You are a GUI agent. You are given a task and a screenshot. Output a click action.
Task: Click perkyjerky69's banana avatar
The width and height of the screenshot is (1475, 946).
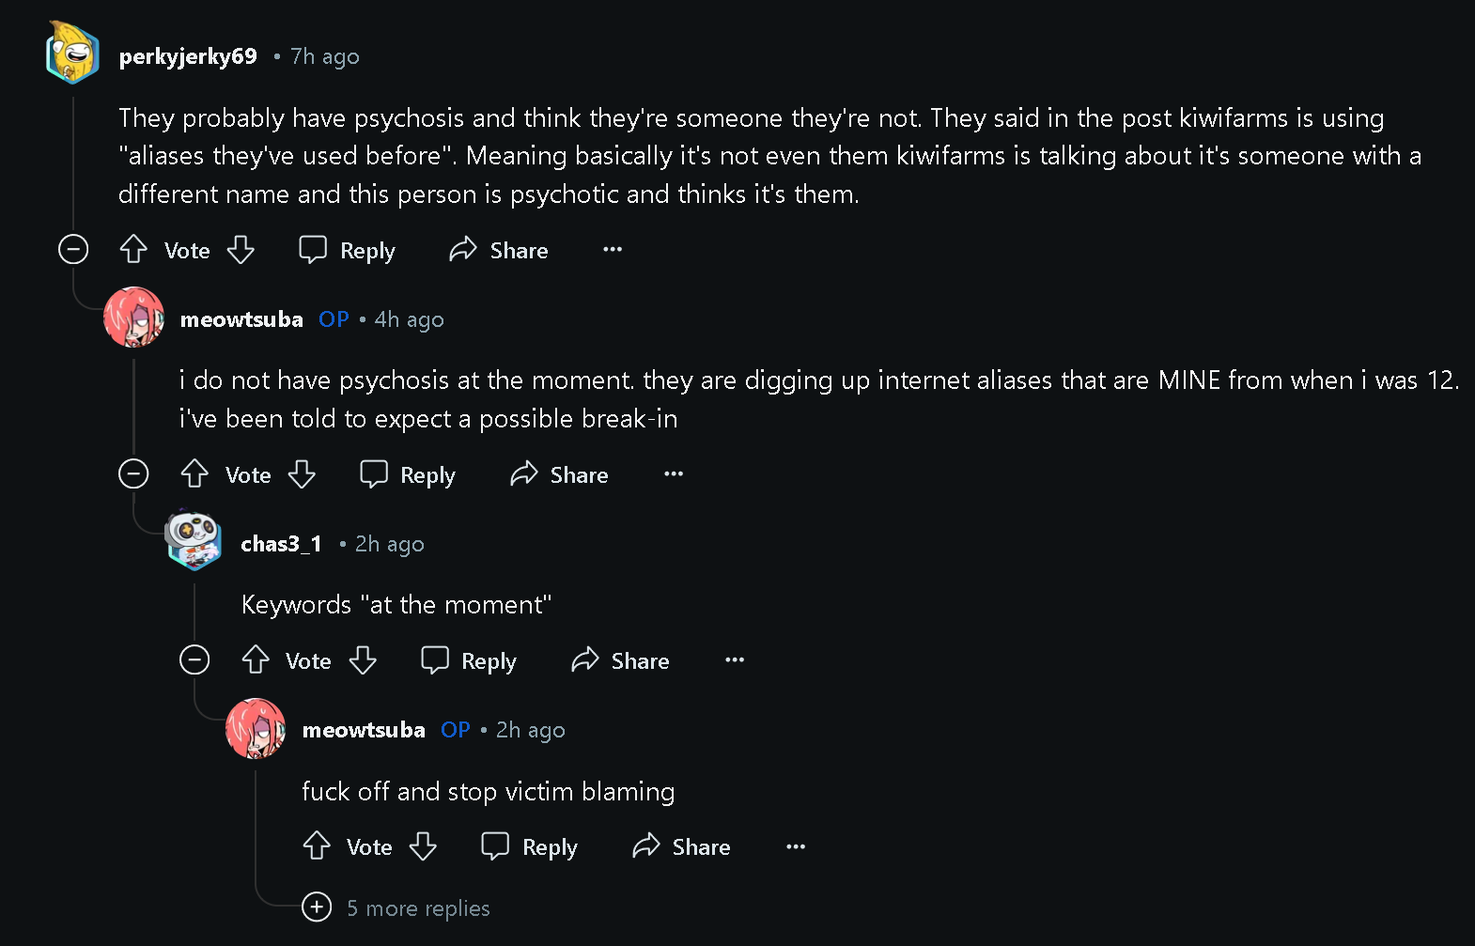(72, 54)
